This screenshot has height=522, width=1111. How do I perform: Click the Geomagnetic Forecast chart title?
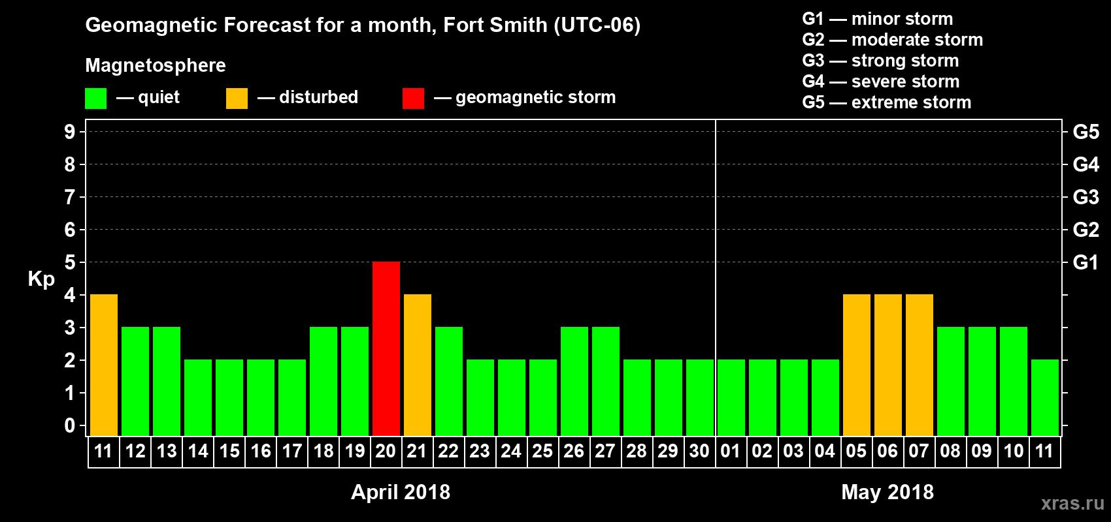pyautogui.click(x=363, y=25)
